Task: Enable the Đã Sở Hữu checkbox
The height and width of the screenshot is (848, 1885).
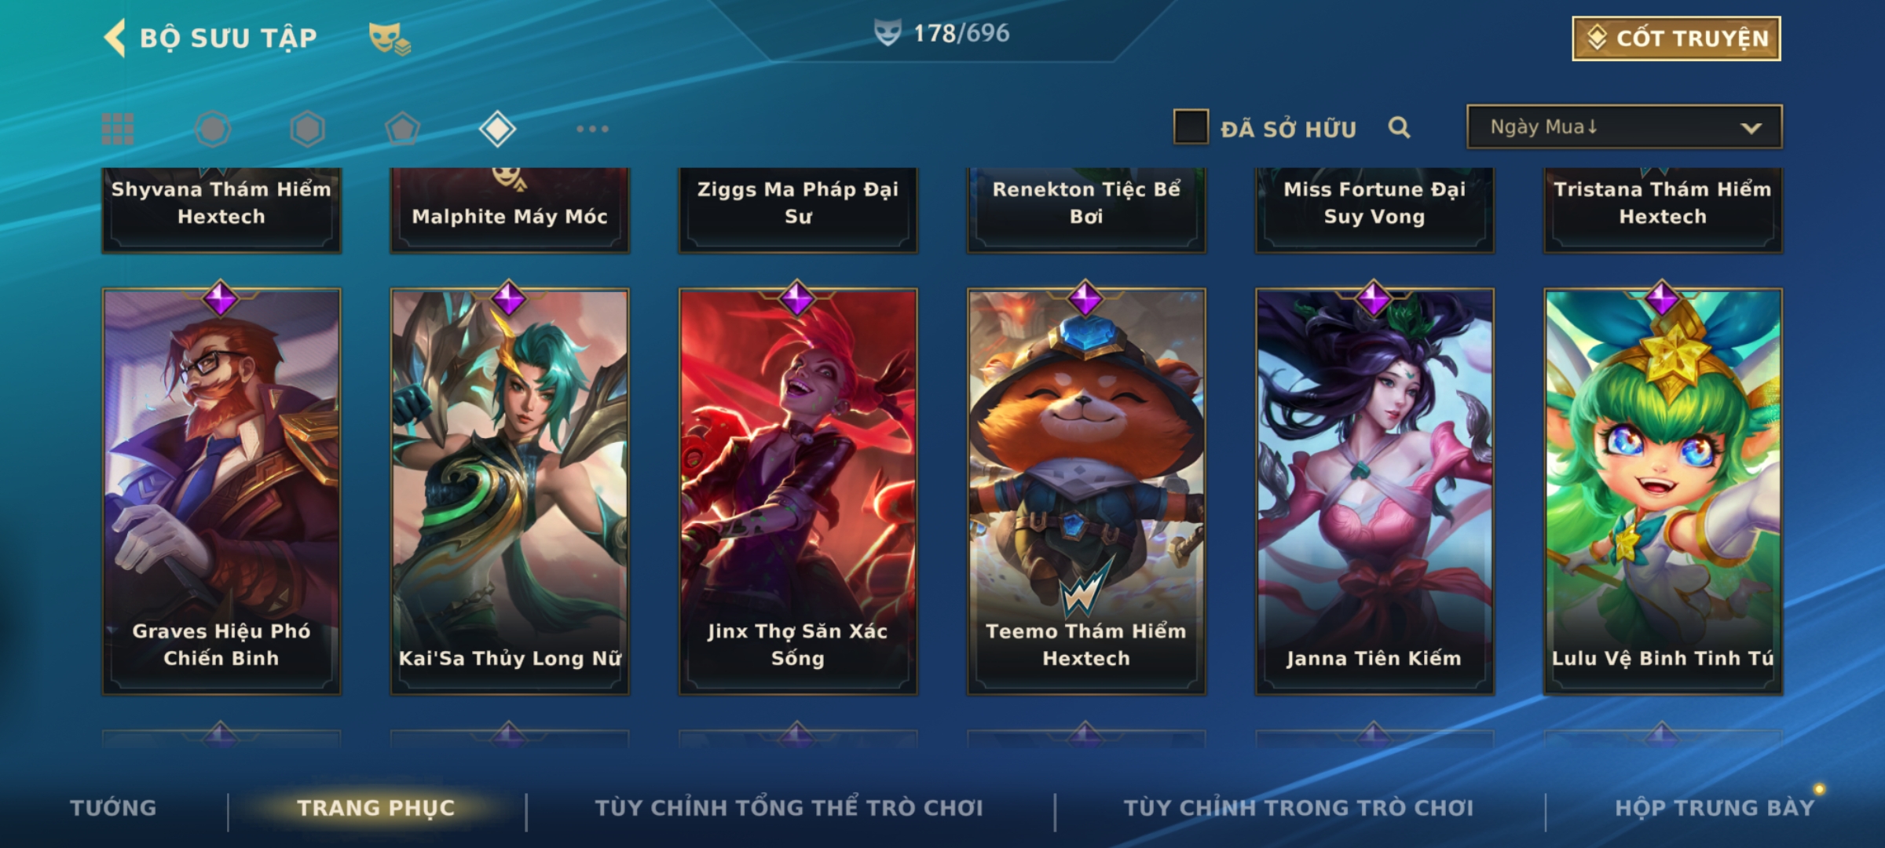Action: click(1191, 127)
